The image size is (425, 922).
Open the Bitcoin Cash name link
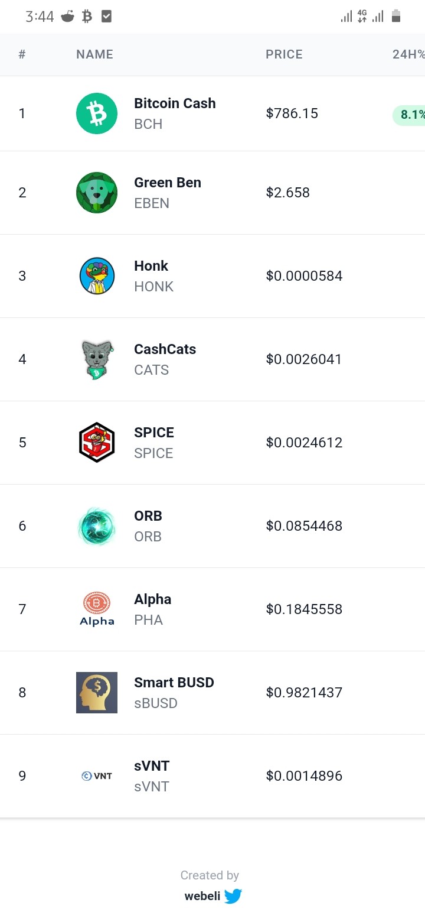[x=175, y=103]
